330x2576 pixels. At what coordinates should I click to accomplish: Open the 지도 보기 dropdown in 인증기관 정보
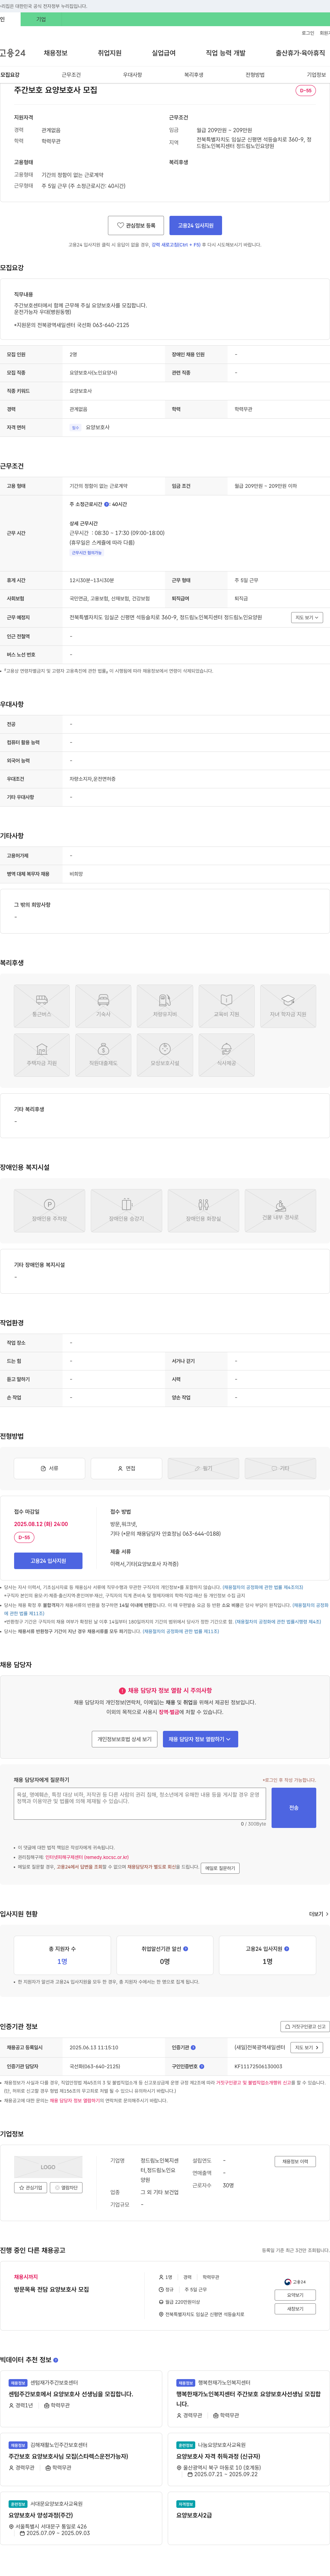click(307, 2047)
